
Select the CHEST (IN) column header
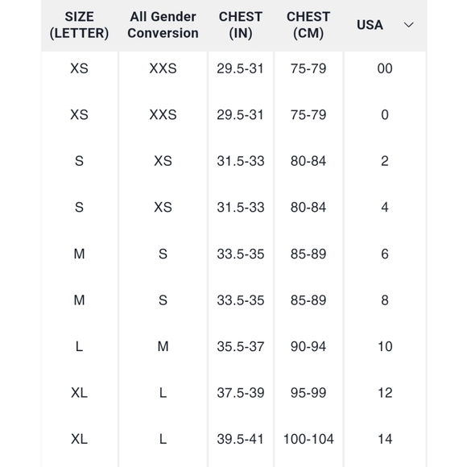point(241,25)
